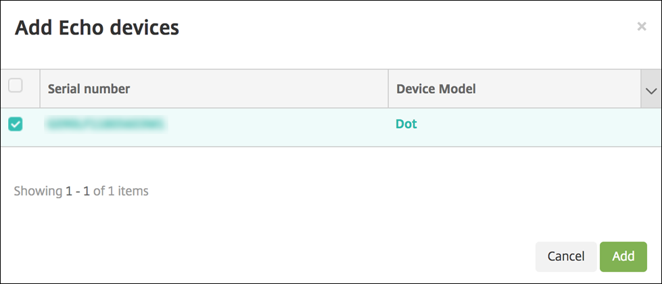
Task: Close the Add Echo devices dialog
Action: click(641, 27)
